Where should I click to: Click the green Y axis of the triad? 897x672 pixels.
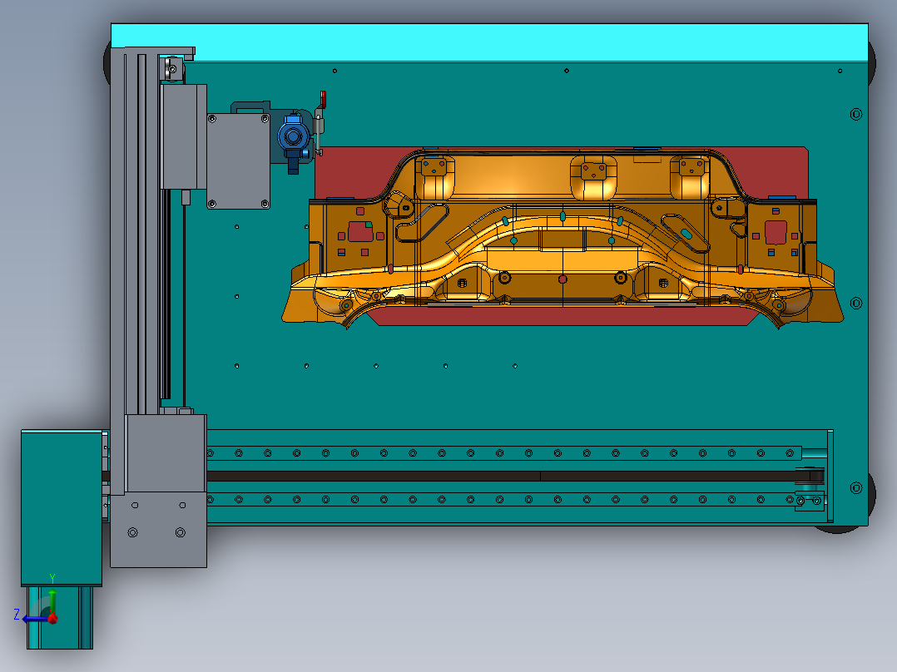tap(52, 600)
